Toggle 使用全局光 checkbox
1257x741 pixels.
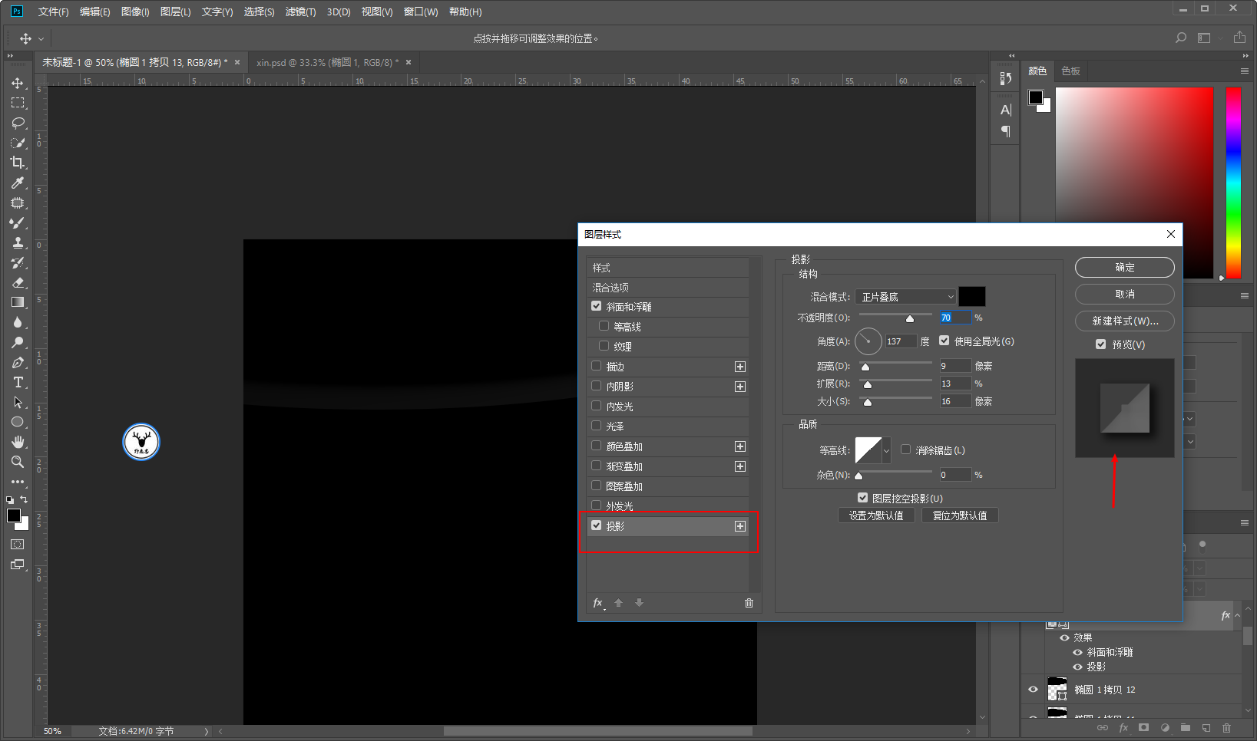pyautogui.click(x=944, y=341)
